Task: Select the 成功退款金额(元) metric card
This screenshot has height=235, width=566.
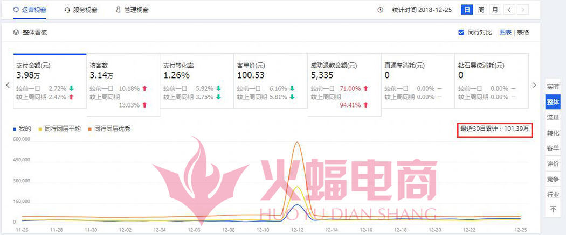Action: pyautogui.click(x=344, y=85)
